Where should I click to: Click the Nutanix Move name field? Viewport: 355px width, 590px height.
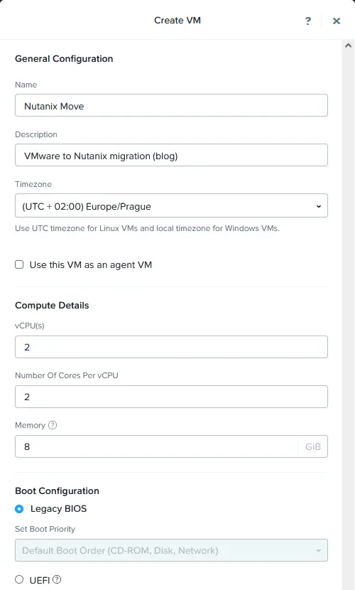[171, 105]
